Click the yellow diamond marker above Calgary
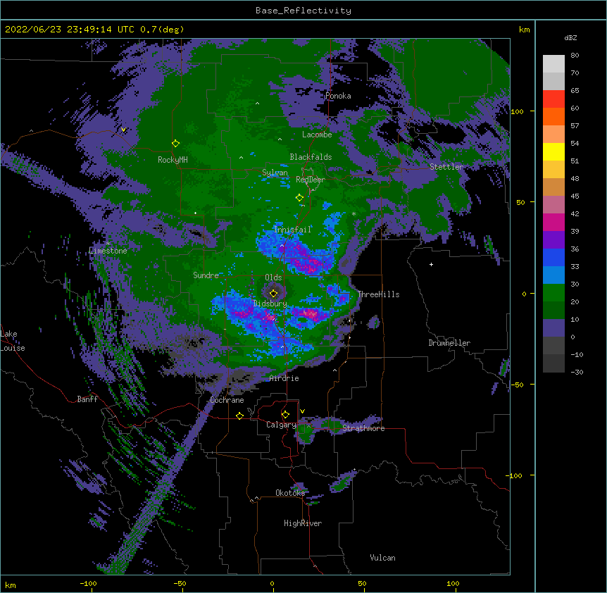 285,415
